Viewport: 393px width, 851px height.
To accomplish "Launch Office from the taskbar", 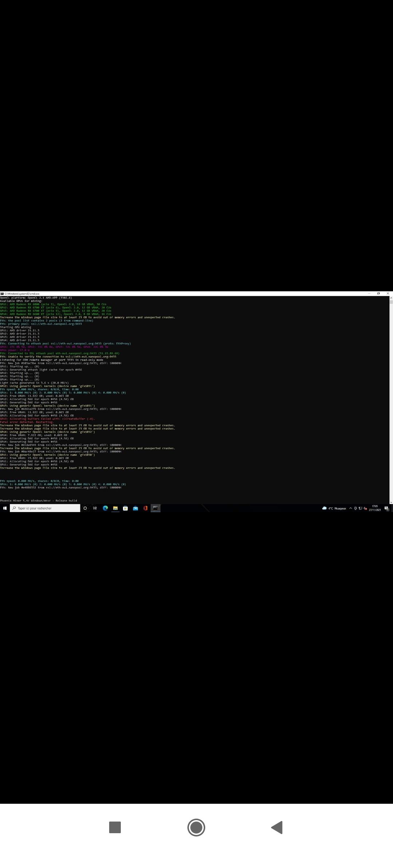I will pyautogui.click(x=146, y=508).
